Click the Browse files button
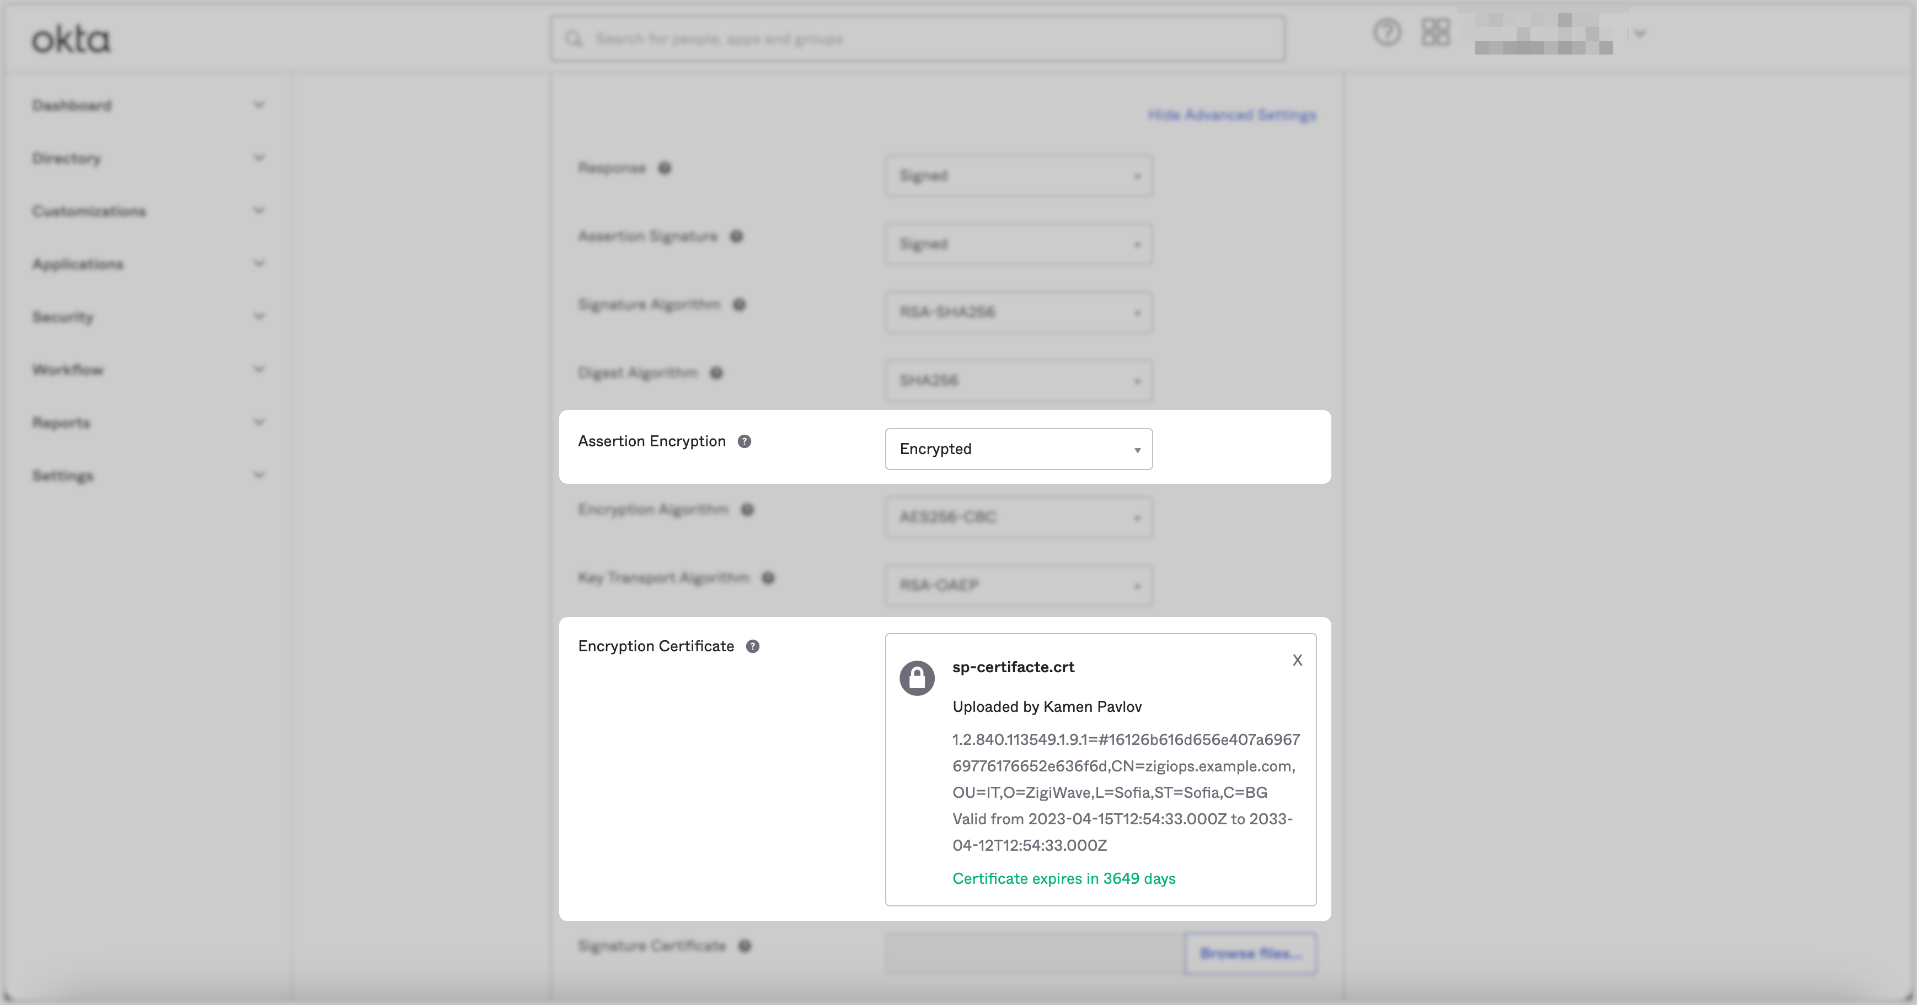The height and width of the screenshot is (1005, 1917). (1250, 953)
